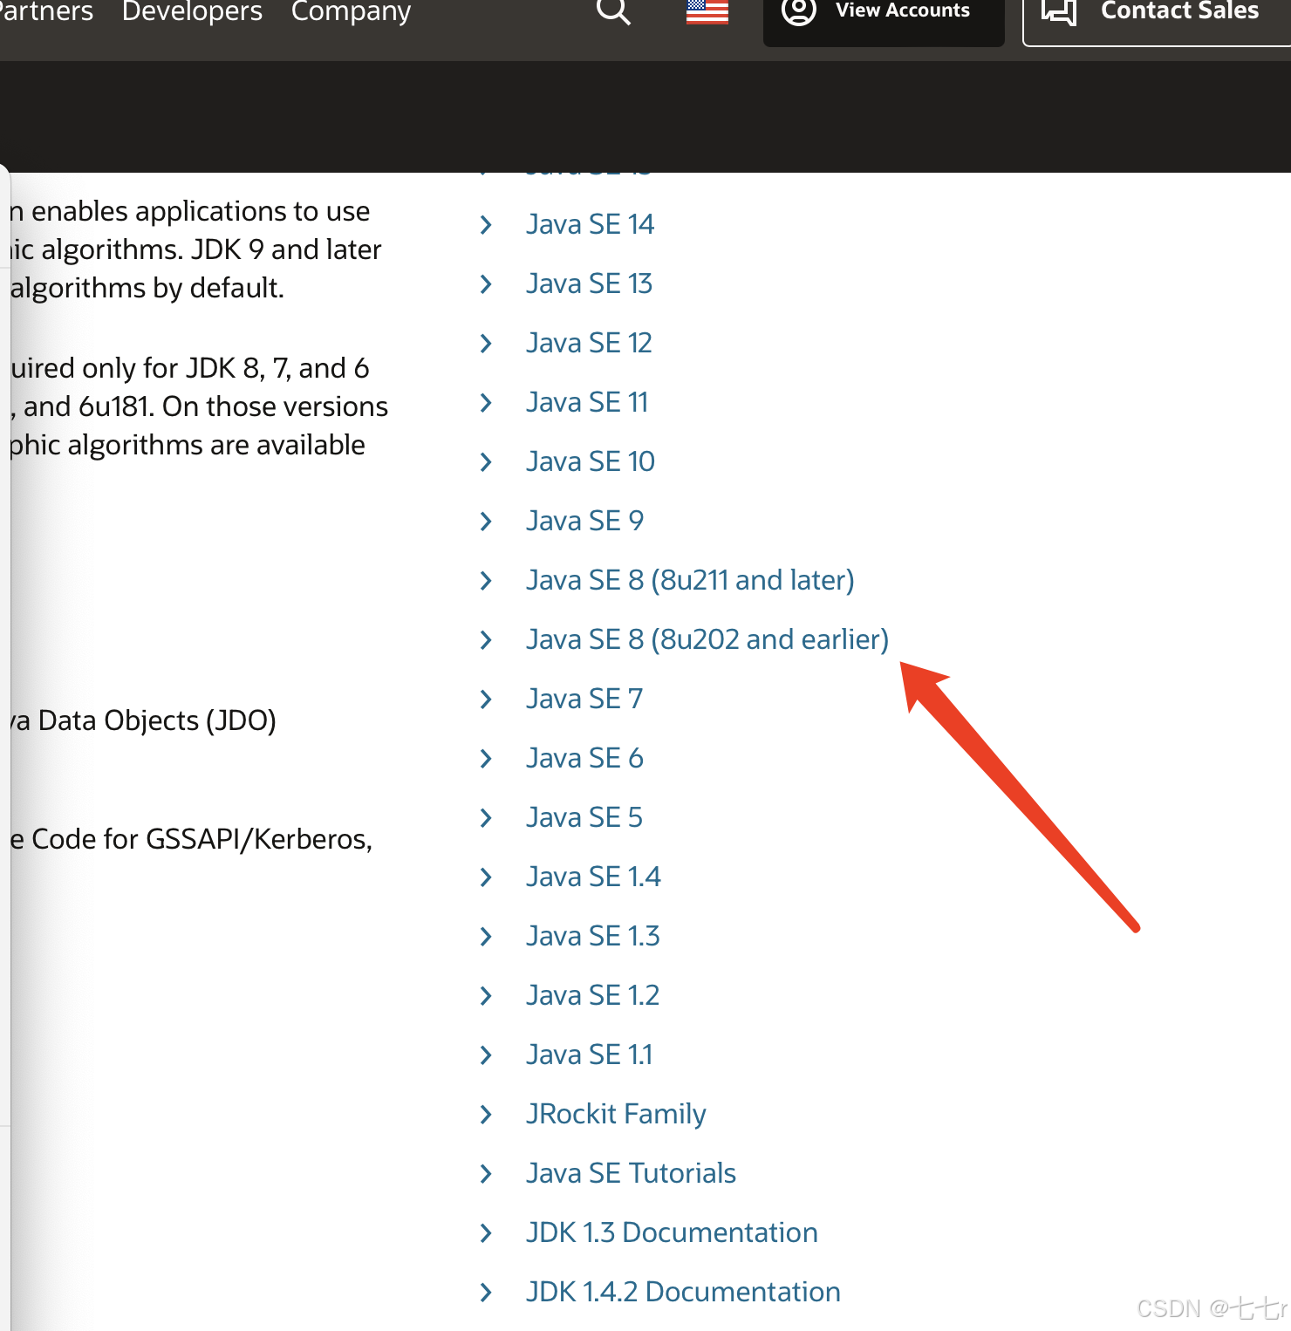
Task: Open the Java SE 10 link
Action: tap(591, 461)
